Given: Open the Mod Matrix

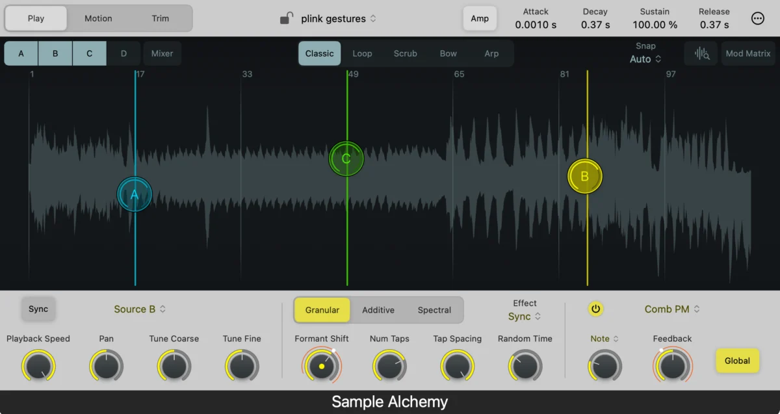Looking at the screenshot, I should [x=748, y=53].
